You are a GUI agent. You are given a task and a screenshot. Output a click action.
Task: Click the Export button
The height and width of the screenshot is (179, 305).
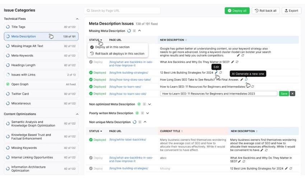click(x=291, y=11)
